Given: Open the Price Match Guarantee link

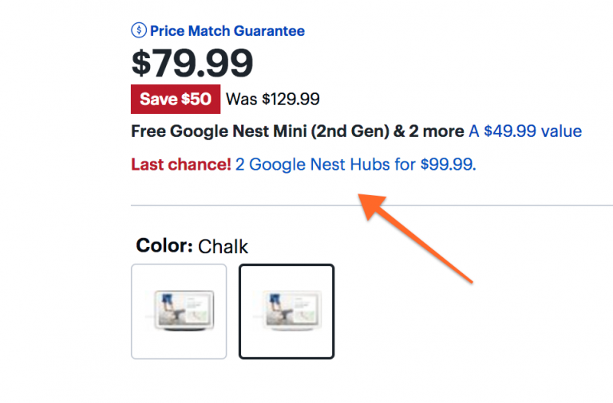Looking at the screenshot, I should (x=227, y=31).
